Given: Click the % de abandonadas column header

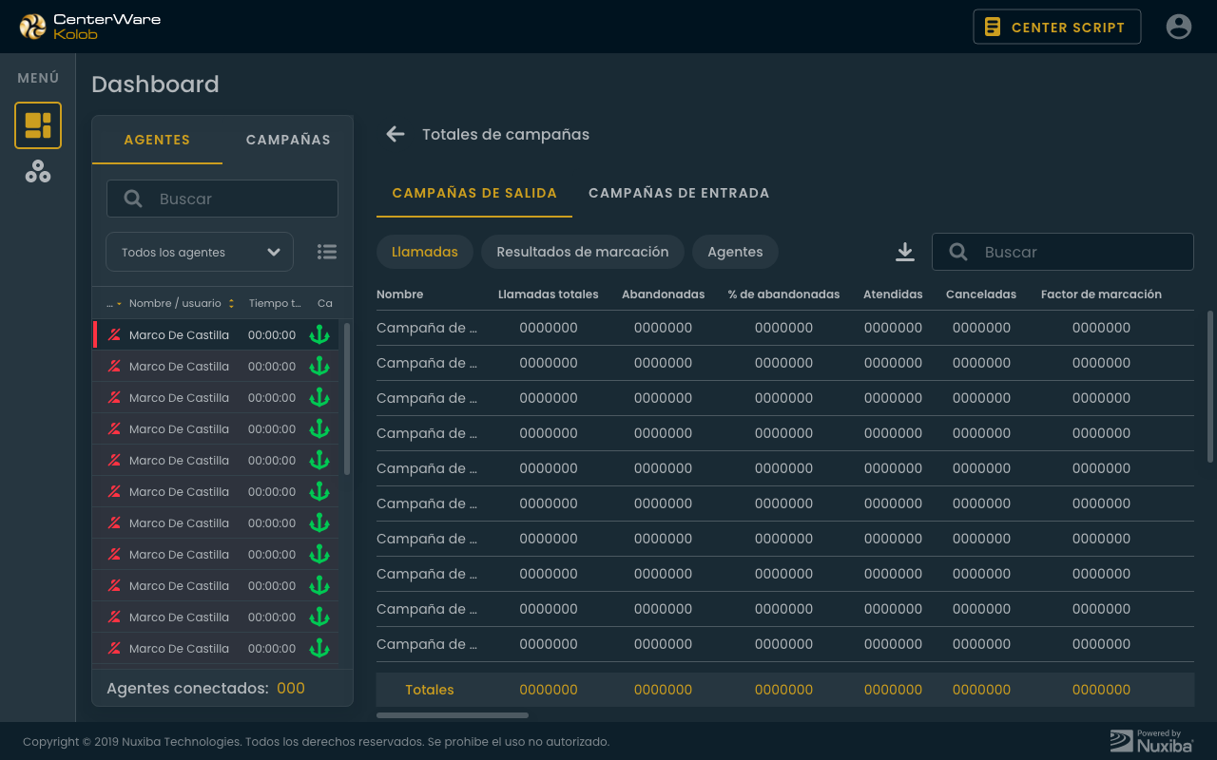Looking at the screenshot, I should click(x=783, y=294).
